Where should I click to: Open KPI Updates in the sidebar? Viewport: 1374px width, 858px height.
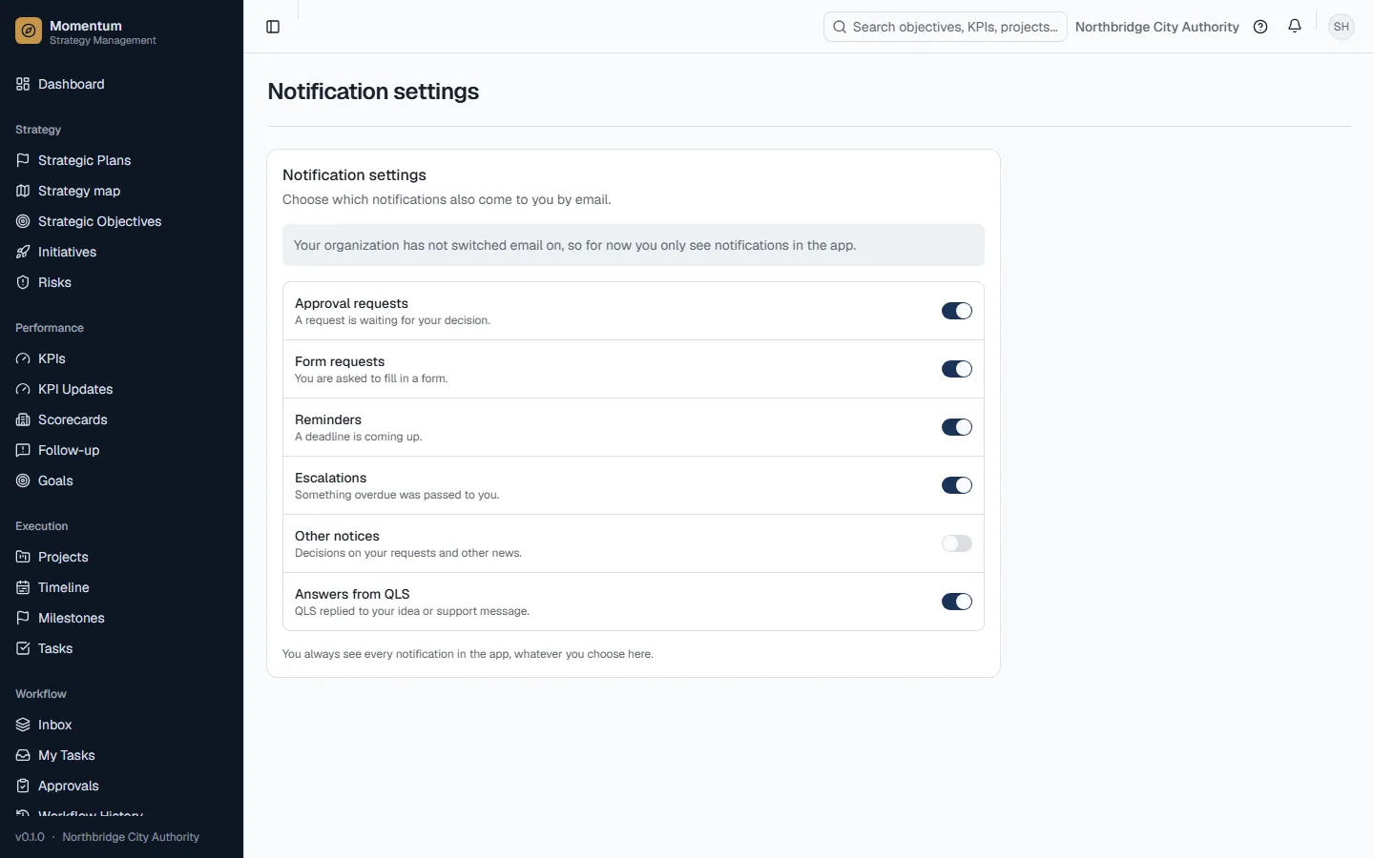121,389
